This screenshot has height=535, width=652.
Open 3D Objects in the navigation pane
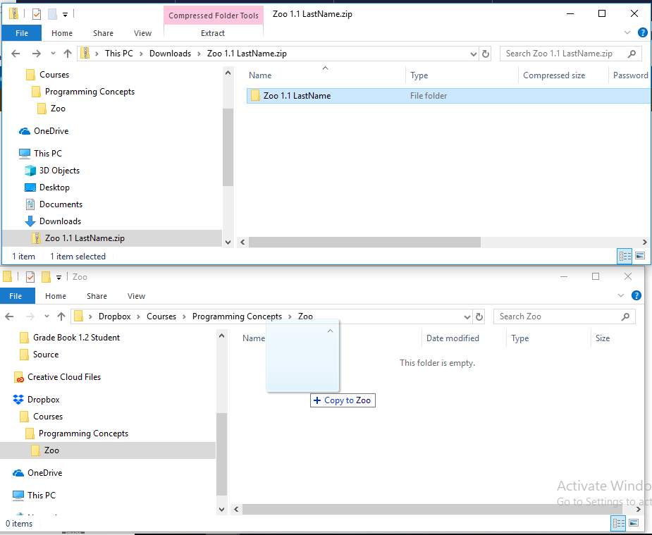coord(59,171)
